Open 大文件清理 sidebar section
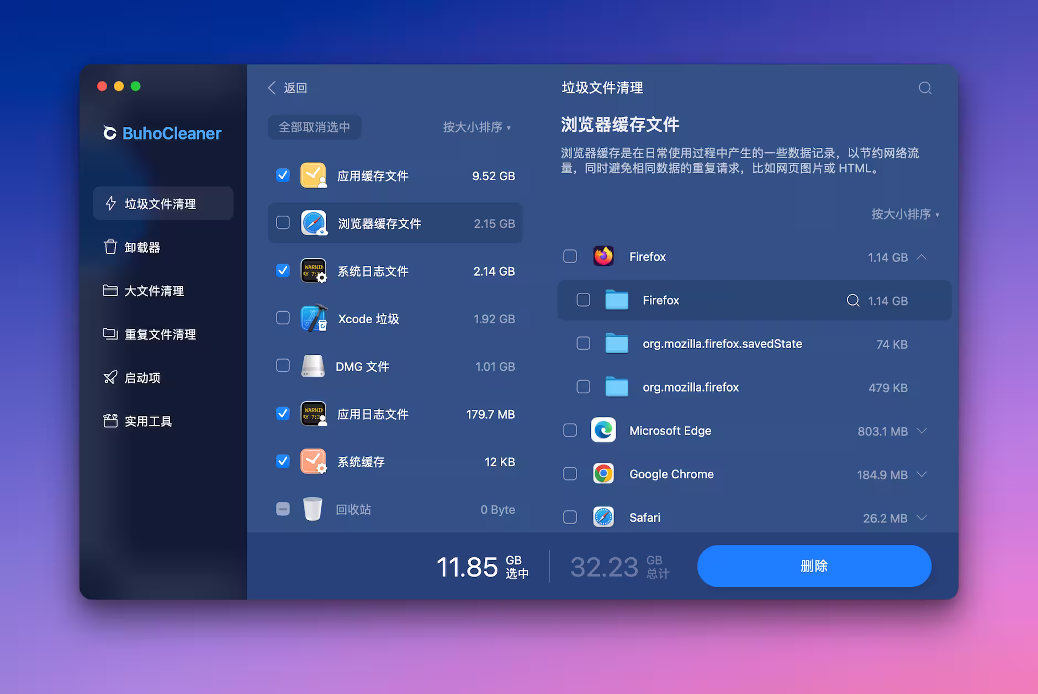This screenshot has height=694, width=1038. (x=163, y=291)
